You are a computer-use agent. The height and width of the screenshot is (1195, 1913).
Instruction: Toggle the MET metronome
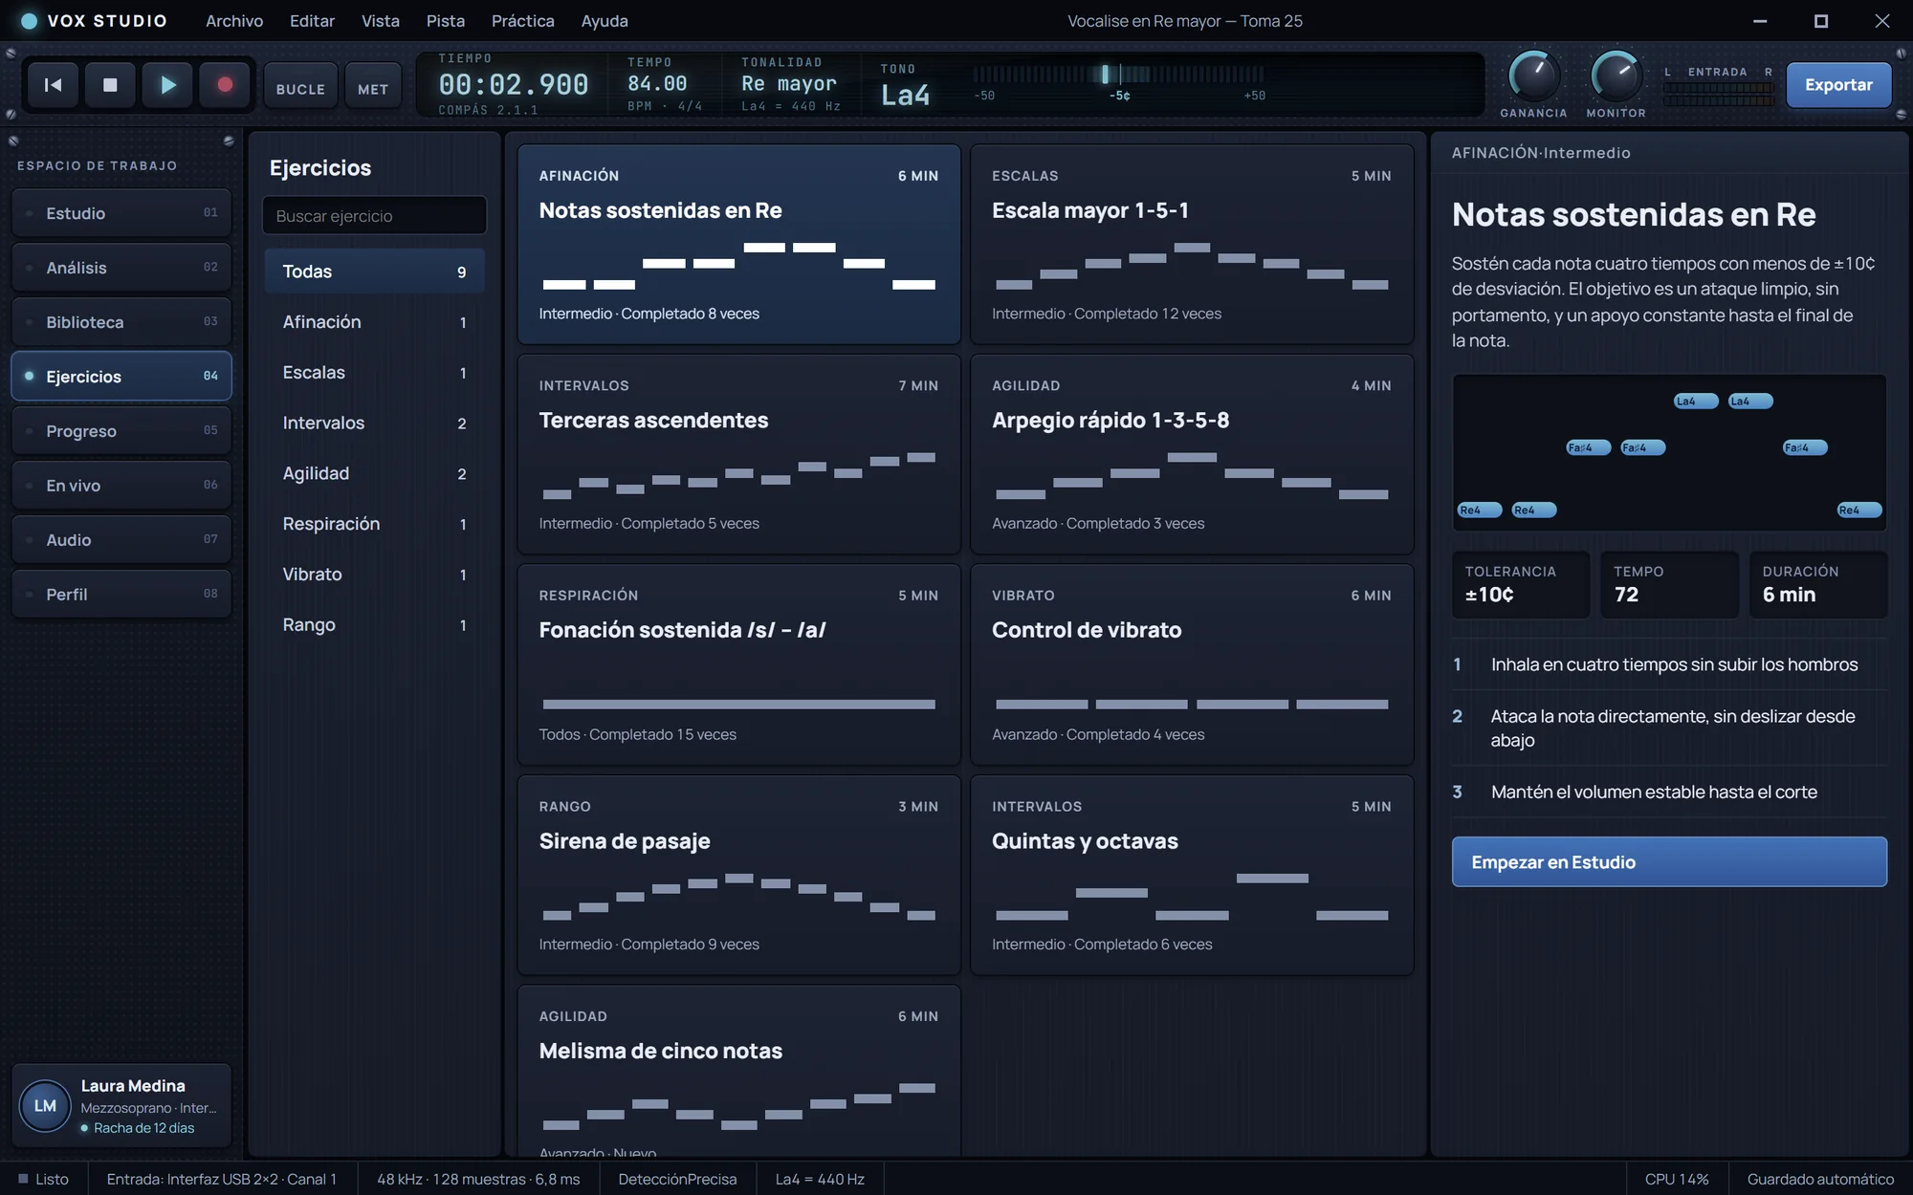tap(373, 85)
